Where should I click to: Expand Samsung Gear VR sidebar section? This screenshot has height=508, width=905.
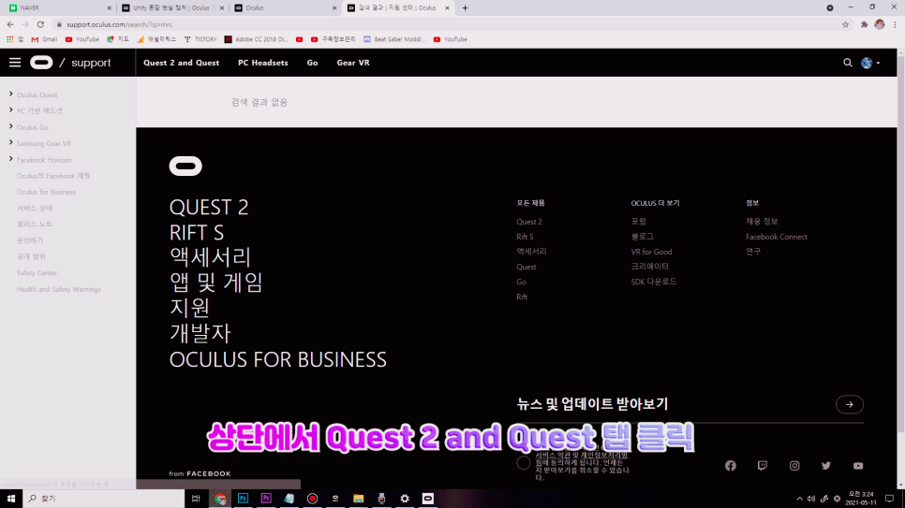[10, 142]
